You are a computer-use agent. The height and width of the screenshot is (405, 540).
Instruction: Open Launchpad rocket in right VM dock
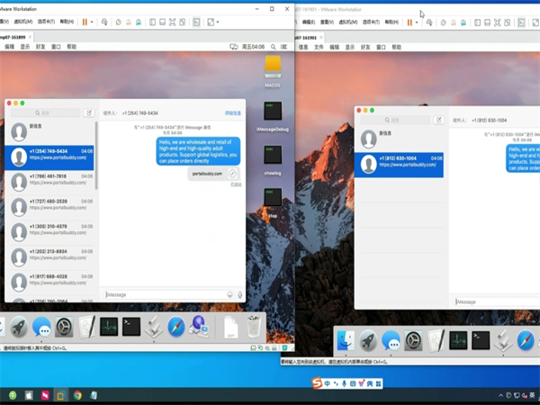(368, 341)
